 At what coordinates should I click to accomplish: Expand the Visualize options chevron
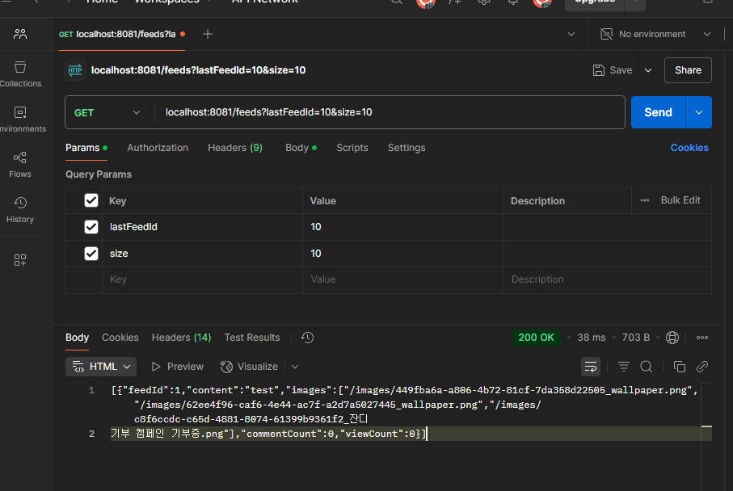[x=294, y=367]
